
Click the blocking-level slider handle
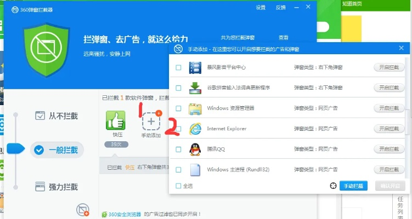(16, 148)
